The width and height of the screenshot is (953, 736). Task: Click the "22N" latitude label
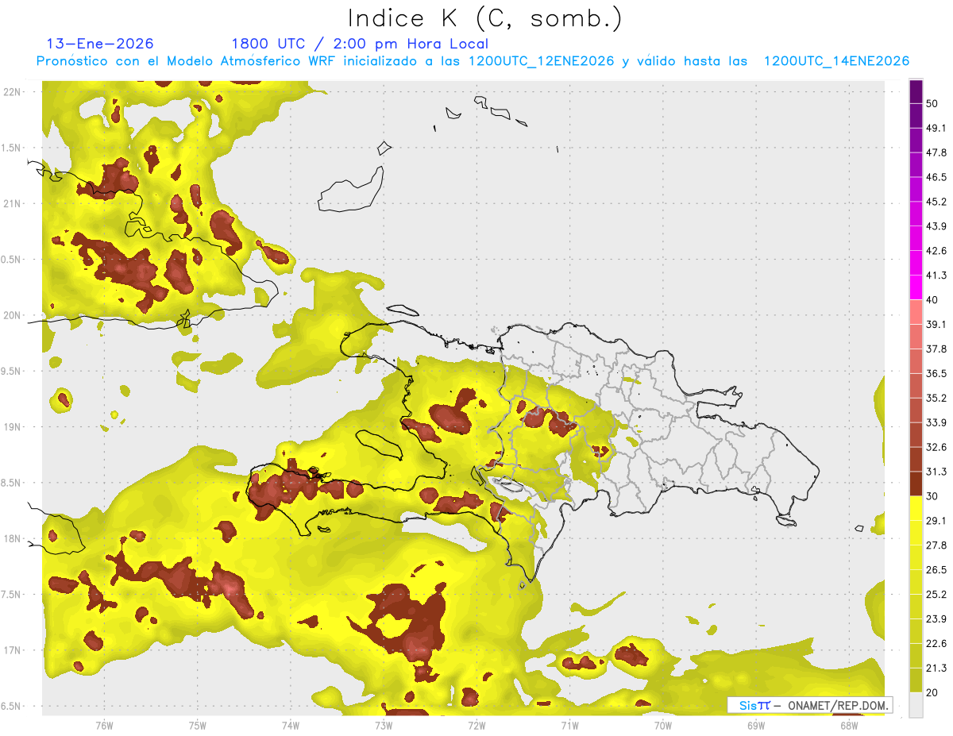click(11, 91)
